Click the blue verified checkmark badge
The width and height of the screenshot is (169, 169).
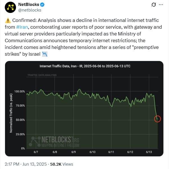(x=42, y=4)
